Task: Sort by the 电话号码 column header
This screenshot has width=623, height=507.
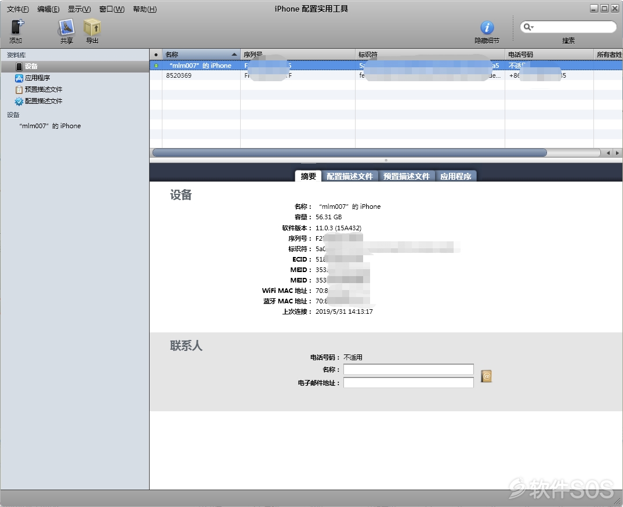Action: [549, 55]
